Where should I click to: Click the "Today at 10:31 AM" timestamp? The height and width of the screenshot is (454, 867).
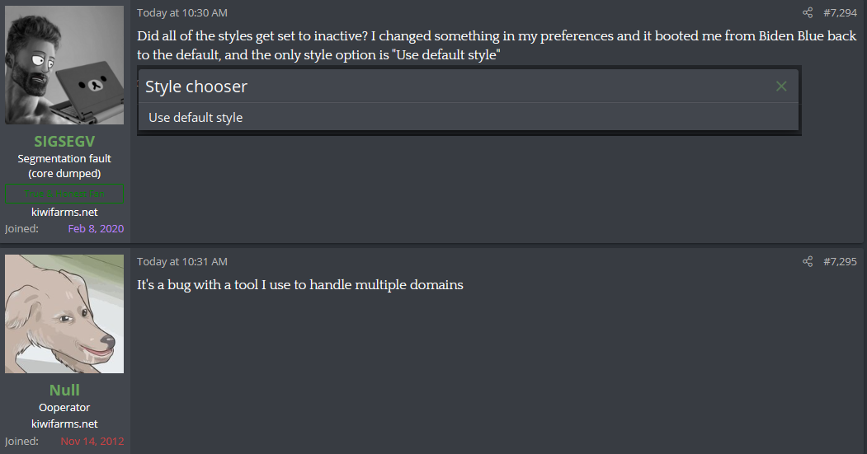click(x=182, y=262)
